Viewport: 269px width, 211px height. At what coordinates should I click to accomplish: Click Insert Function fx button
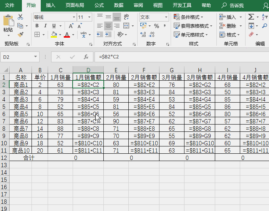tap(86, 57)
